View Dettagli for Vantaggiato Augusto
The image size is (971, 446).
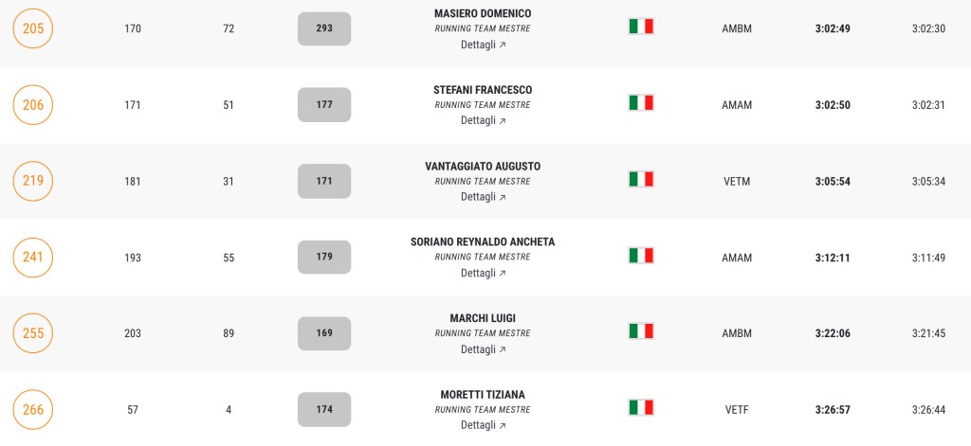(483, 197)
